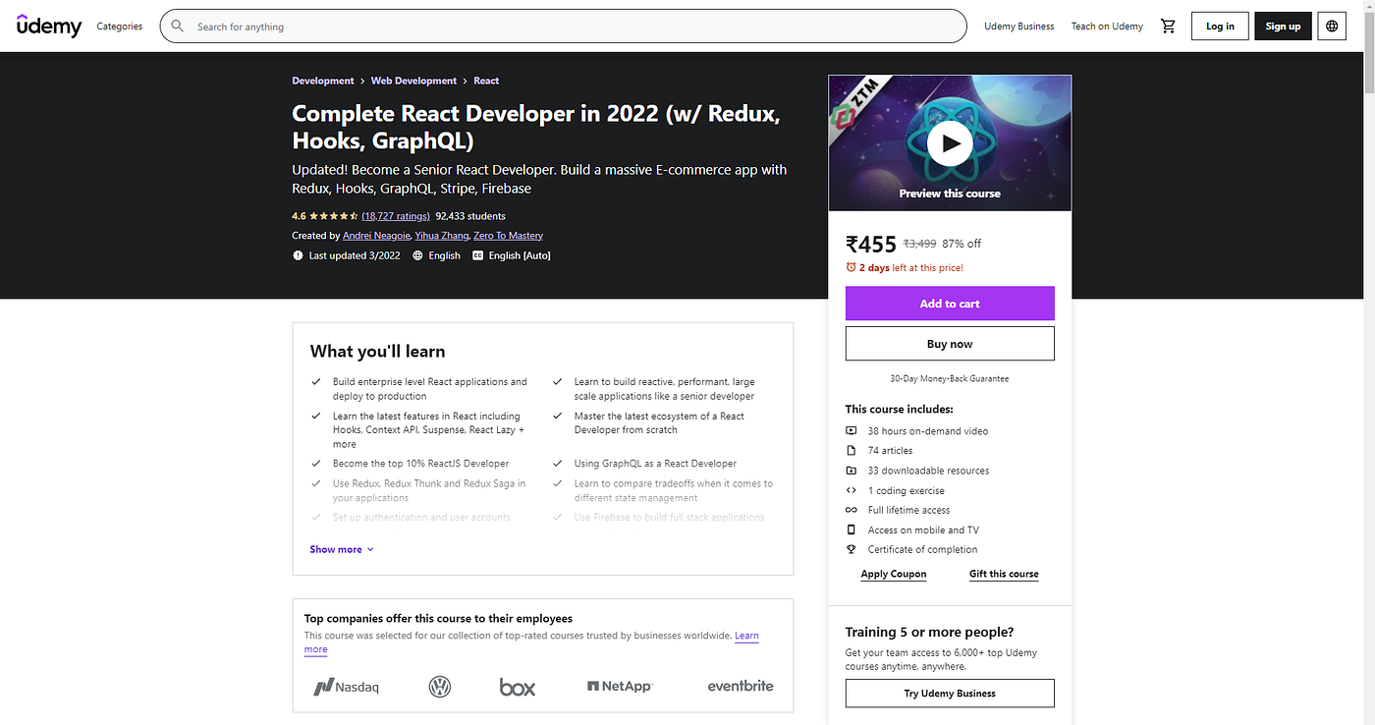The height and width of the screenshot is (725, 1375).
Task: Click the Buy now button
Action: pos(950,344)
